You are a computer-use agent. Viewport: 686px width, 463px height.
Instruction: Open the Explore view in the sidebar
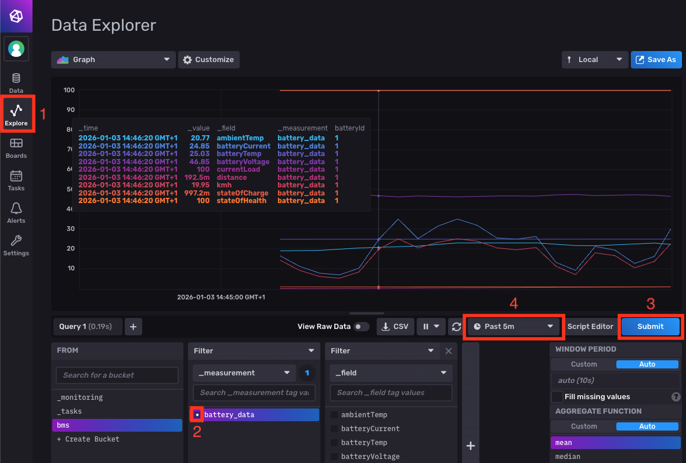17,114
